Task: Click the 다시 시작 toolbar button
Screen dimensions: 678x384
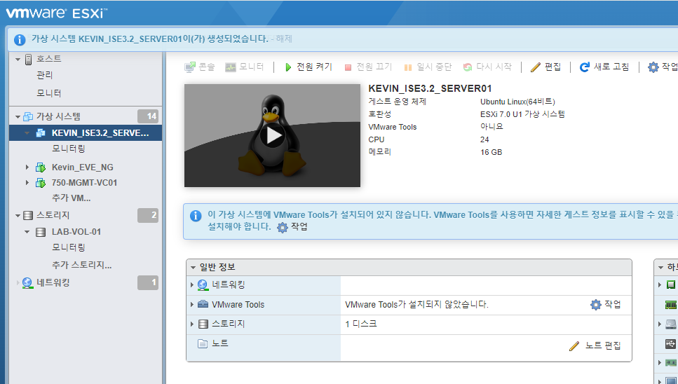Action: click(x=487, y=67)
